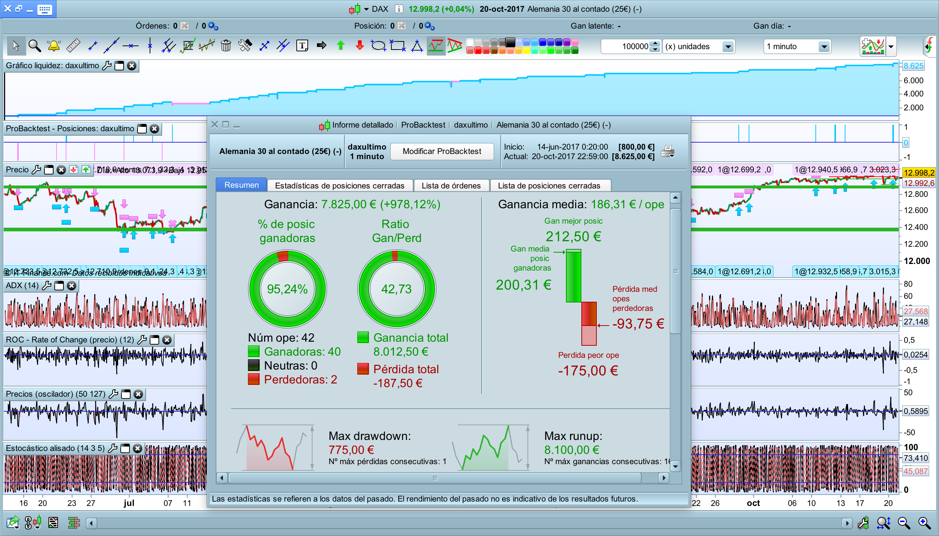Select the magnifier zoom tool
Screen dimensions: 939x536
(x=34, y=46)
